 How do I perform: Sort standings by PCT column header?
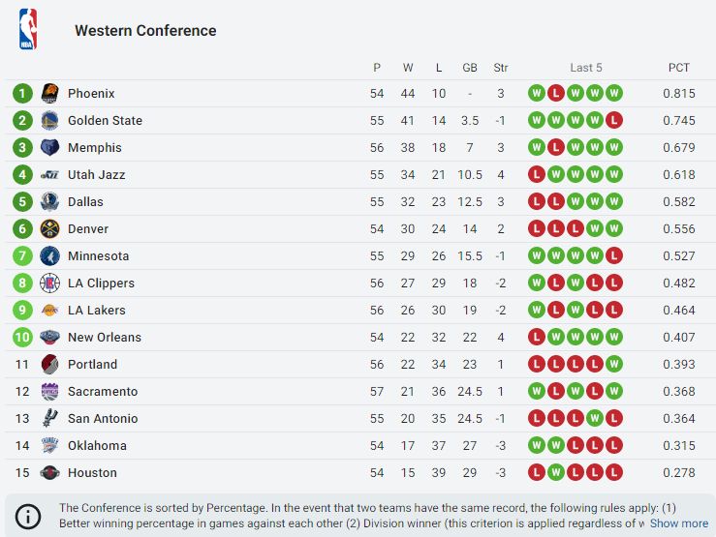click(x=679, y=68)
